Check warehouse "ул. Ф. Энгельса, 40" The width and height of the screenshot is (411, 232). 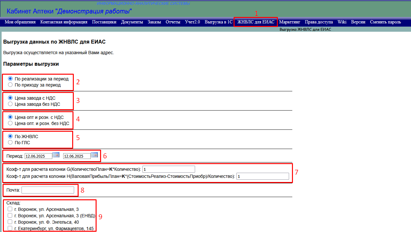point(10,222)
